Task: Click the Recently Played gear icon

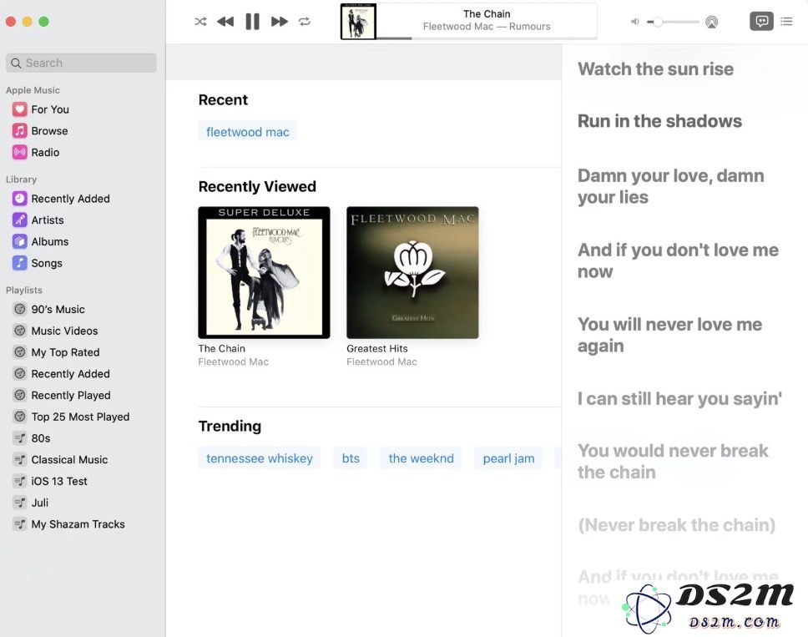Action: (x=19, y=395)
